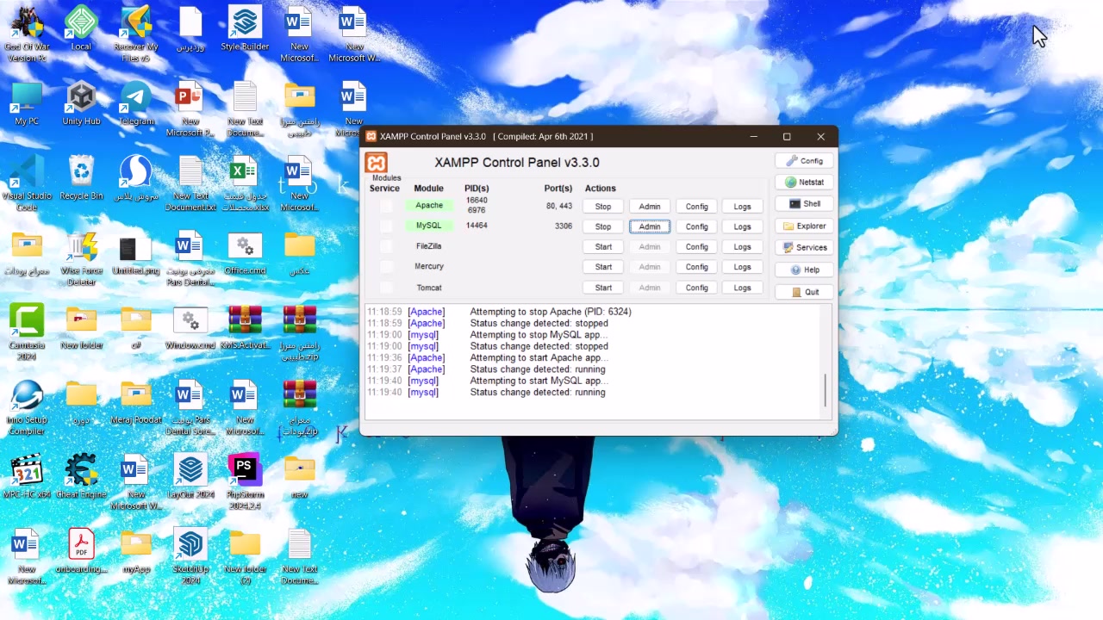Select the KMS.Activat... archive
The image size is (1103, 620).
click(245, 328)
